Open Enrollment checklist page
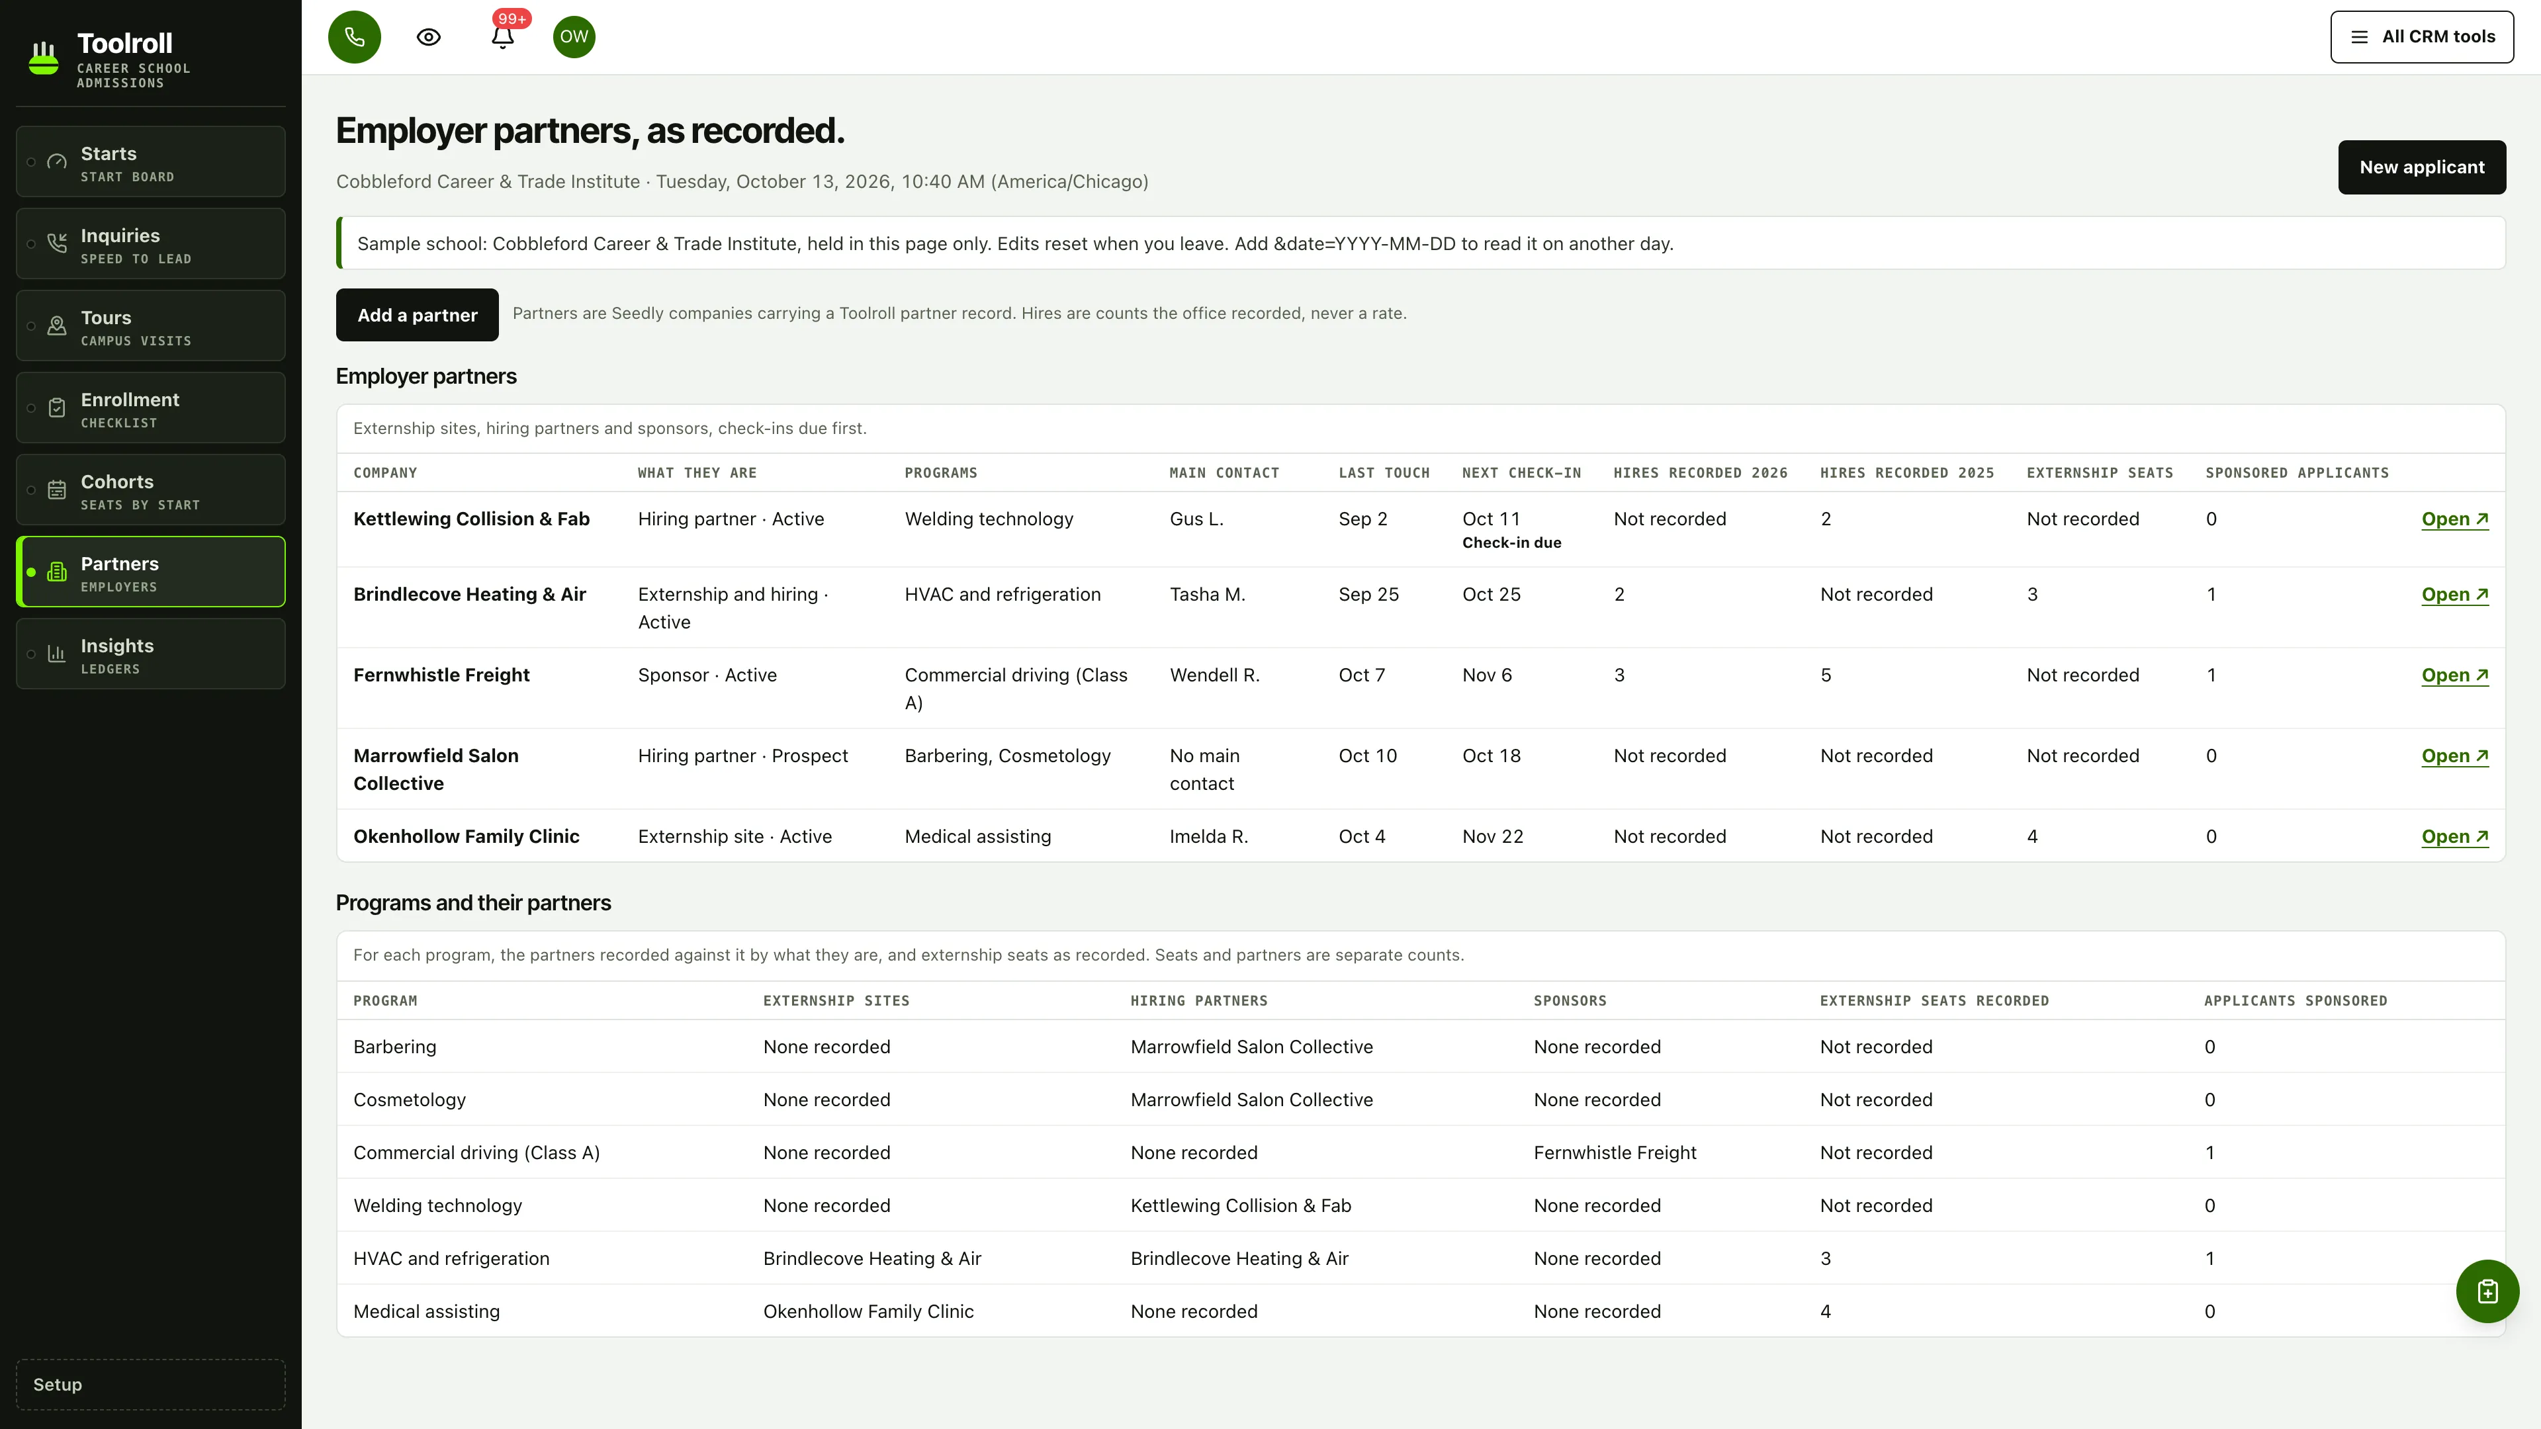 151,408
